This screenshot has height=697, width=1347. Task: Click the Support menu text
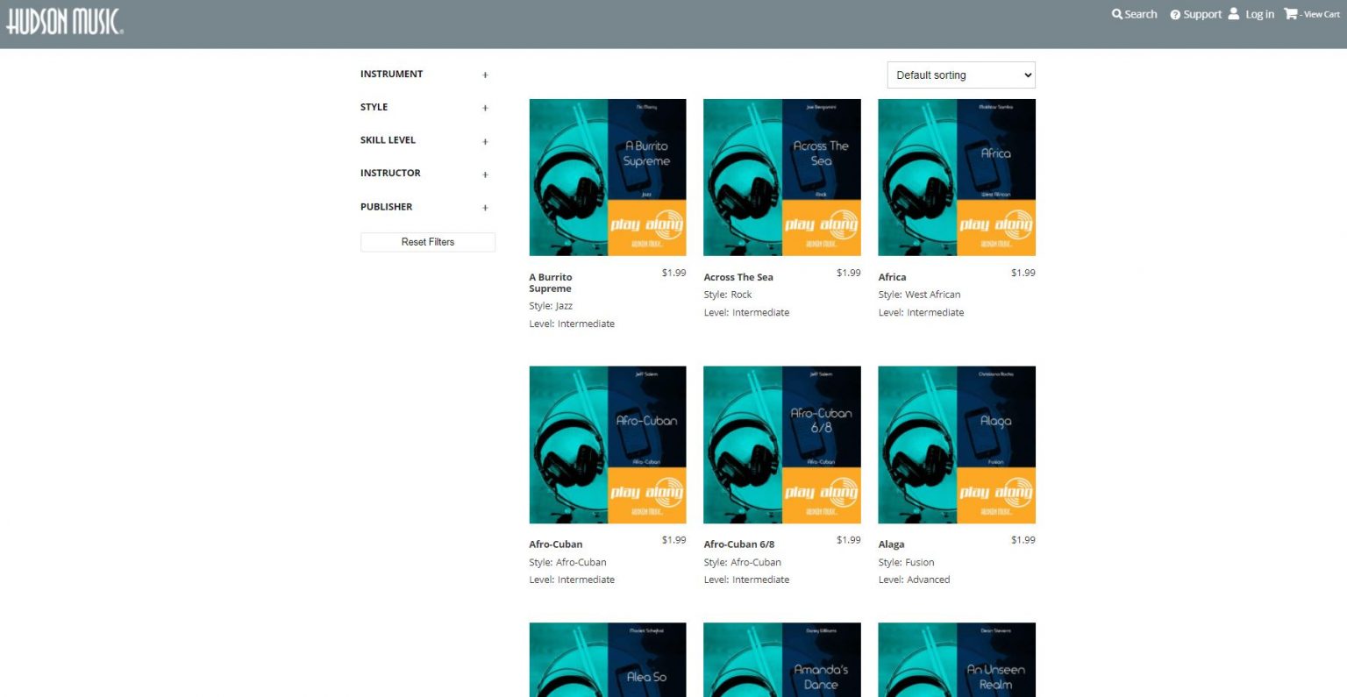click(x=1202, y=15)
